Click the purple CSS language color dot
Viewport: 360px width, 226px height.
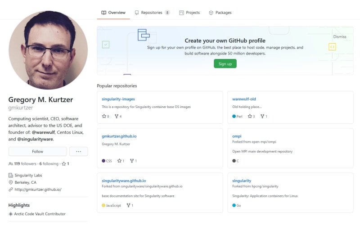pyautogui.click(x=104, y=161)
